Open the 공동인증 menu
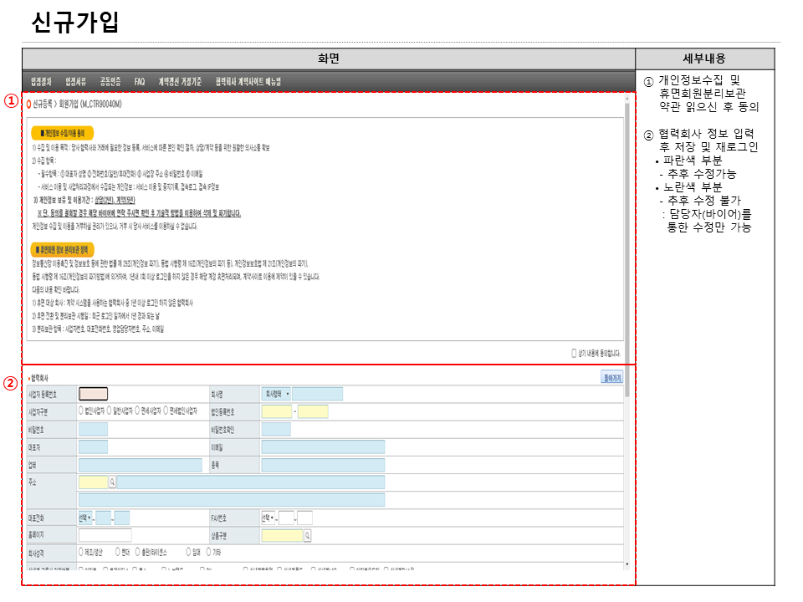Viewport: 803px width, 602px height. tap(110, 82)
